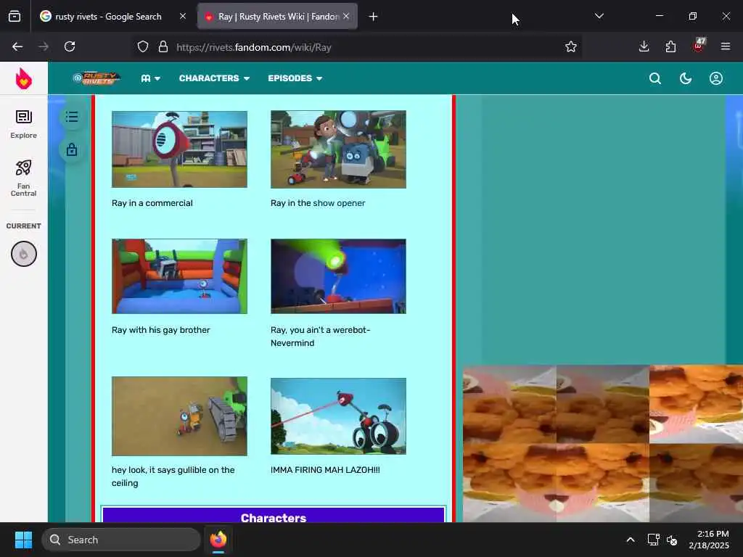
Task: Open the wiki search magnifier icon
Action: tap(655, 78)
